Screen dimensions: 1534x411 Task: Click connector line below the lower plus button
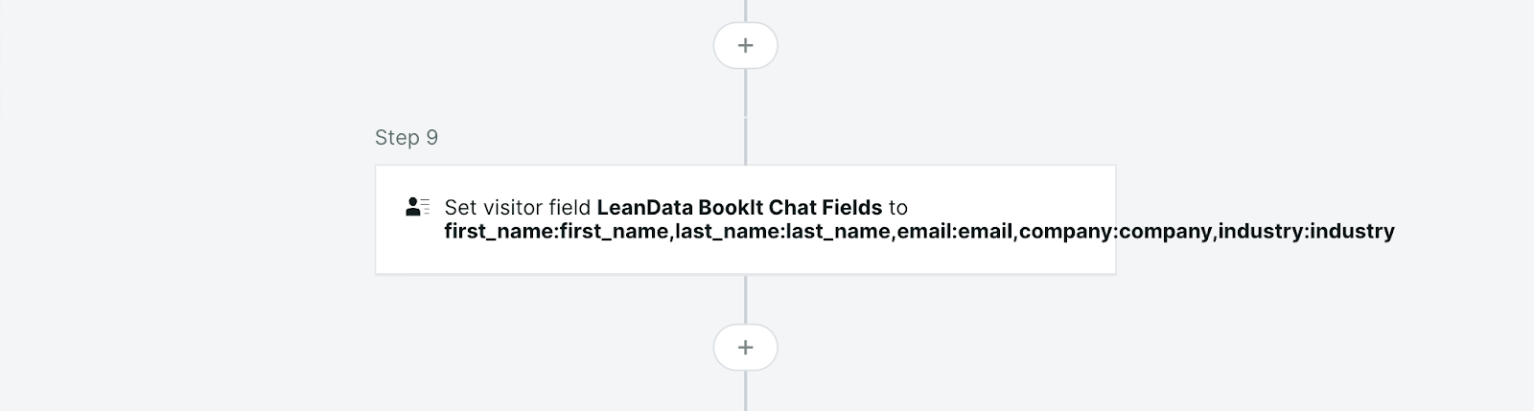[745, 393]
